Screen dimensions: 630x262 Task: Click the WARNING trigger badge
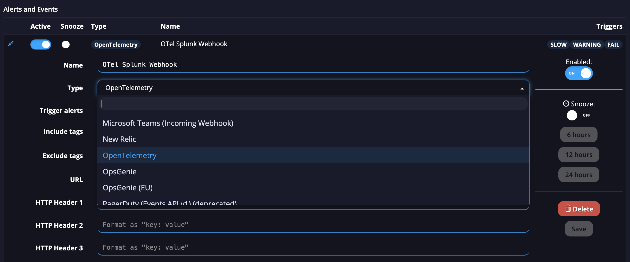[587, 45]
